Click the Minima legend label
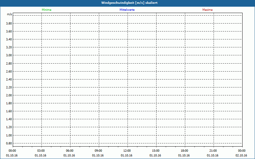 coord(47,10)
